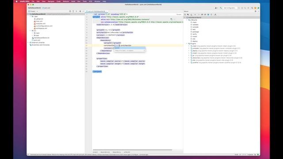Expand compiler plugin in Maven panel
This screenshot has height=159, width=283.
point(189,48)
